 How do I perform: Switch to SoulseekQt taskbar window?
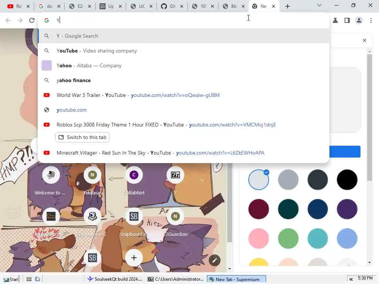tap(114, 279)
